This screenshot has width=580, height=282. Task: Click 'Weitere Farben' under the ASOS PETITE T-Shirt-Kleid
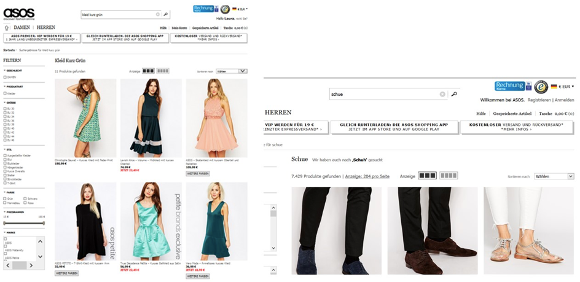point(66,273)
